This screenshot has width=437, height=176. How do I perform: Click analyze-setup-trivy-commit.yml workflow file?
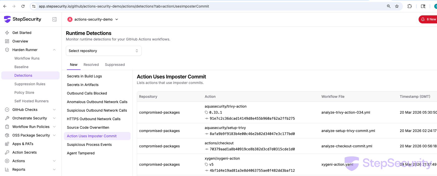click(348, 131)
